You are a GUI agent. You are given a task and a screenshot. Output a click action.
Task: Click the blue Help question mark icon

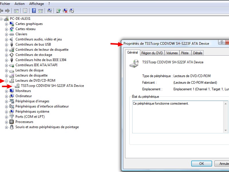coord(34,11)
